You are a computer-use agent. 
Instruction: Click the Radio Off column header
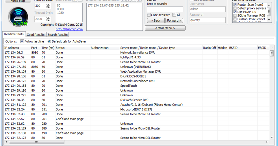point(210,48)
